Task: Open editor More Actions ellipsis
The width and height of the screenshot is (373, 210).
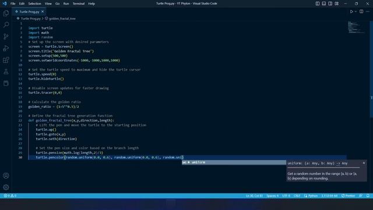Action: tap(368, 12)
